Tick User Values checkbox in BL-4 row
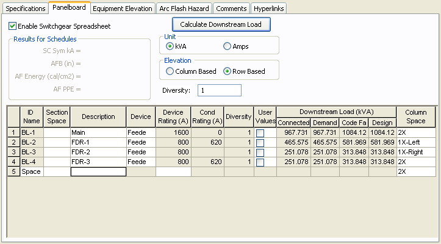The width and height of the screenshot is (441, 244). [x=260, y=162]
